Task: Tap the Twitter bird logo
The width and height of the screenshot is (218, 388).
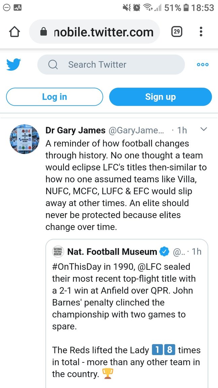Action: coord(13,64)
